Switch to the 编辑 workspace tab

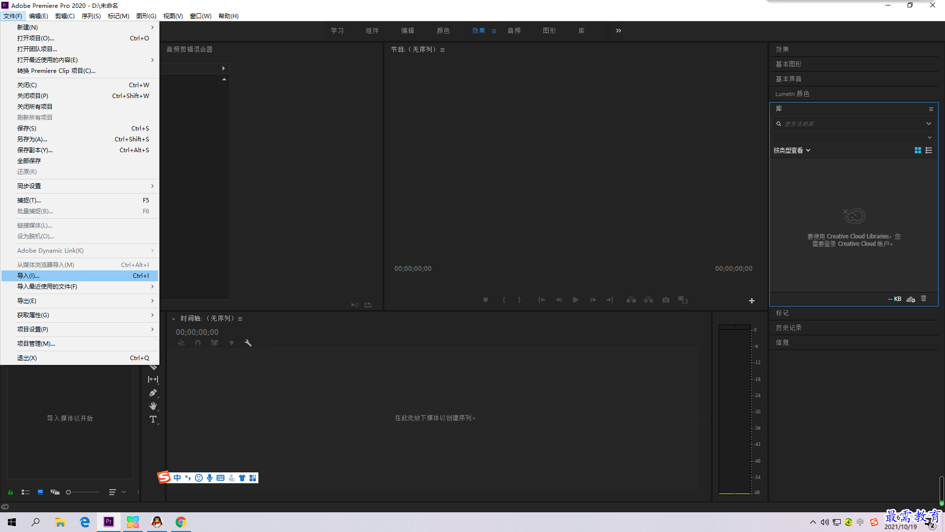pyautogui.click(x=408, y=31)
